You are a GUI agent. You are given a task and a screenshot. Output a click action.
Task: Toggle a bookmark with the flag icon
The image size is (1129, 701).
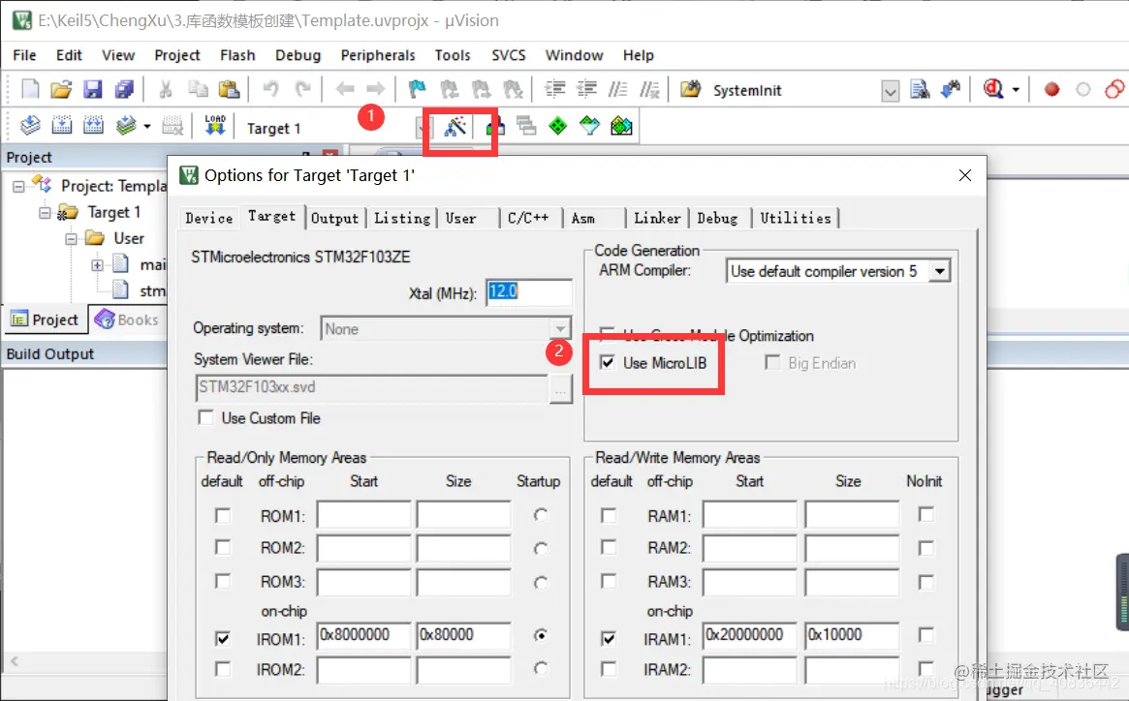(417, 89)
